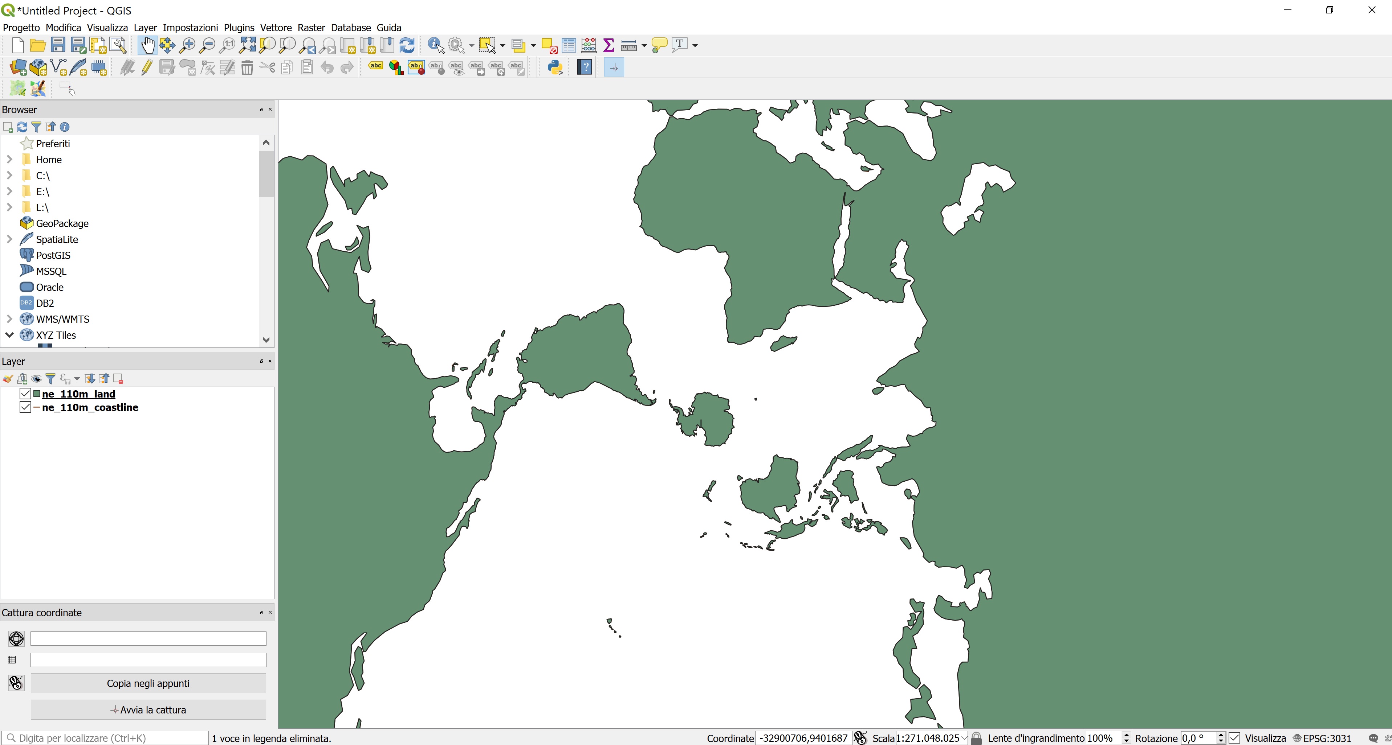1392x745 pixels.
Task: Open the Raster menu
Action: click(311, 28)
